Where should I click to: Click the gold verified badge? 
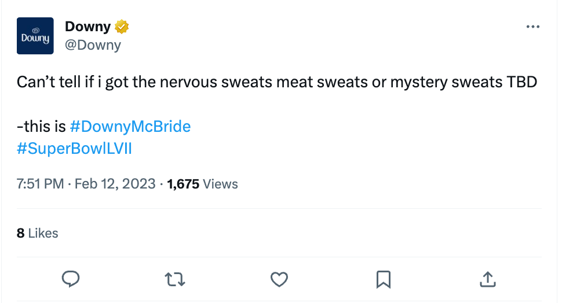121,27
